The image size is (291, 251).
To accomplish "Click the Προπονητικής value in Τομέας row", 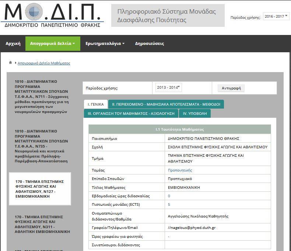I will (x=180, y=170).
